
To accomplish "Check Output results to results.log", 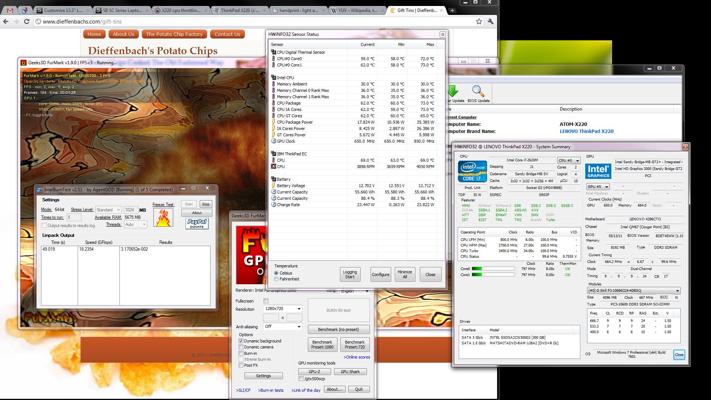I will [44, 226].
